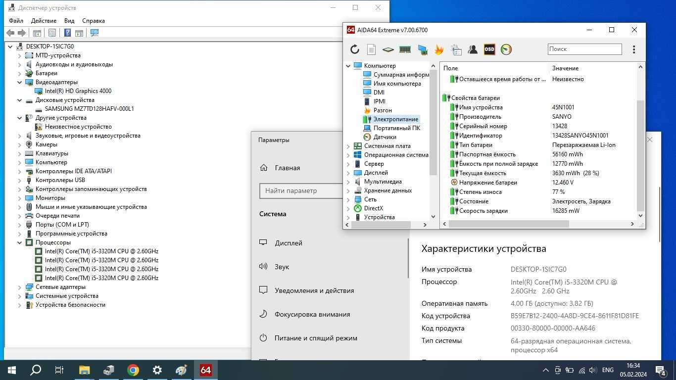
Task: Open Settings gear on the taskbar
Action: pyautogui.click(x=157, y=370)
